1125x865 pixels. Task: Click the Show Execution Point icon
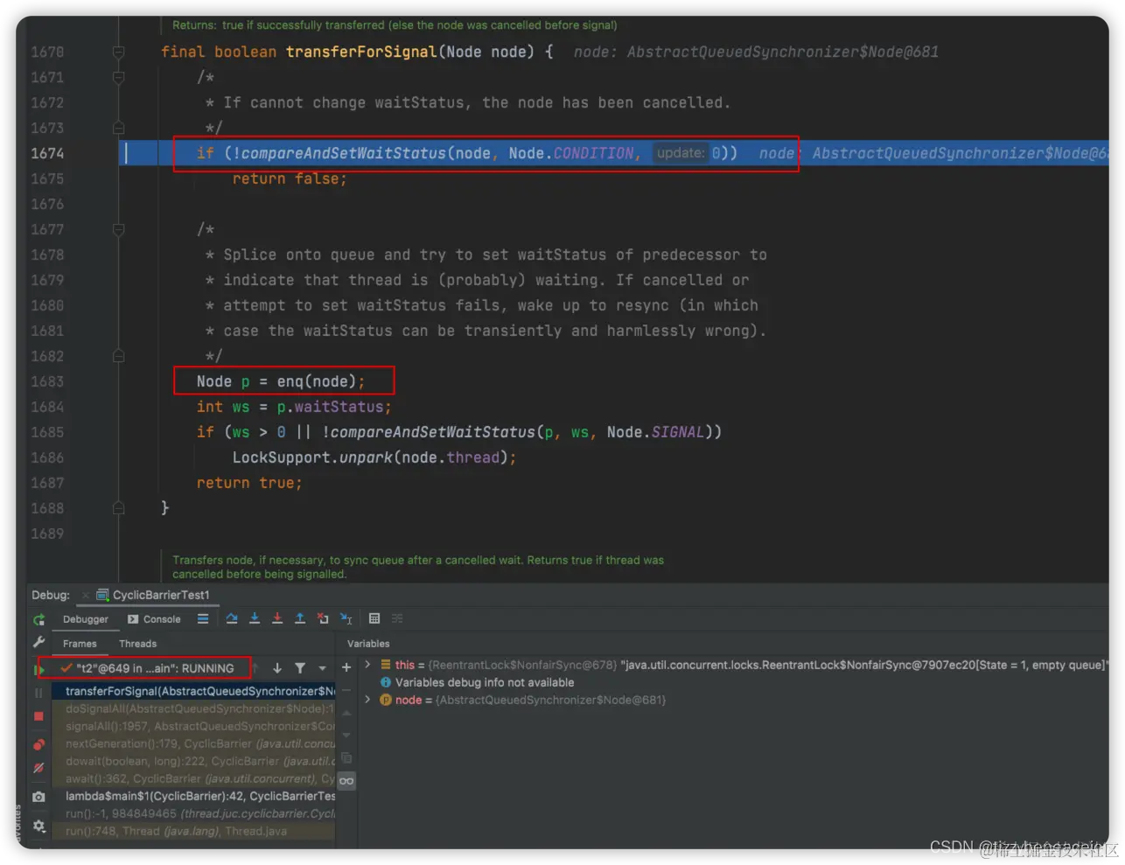[x=203, y=618]
